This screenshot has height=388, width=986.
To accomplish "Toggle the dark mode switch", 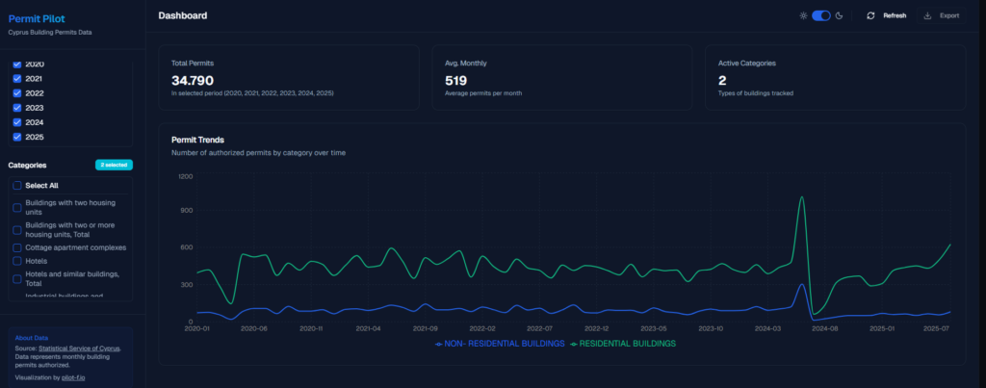I will (x=821, y=15).
